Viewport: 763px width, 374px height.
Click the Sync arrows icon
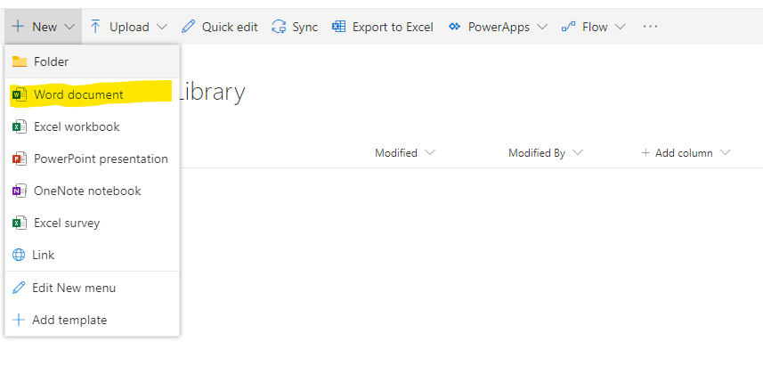(x=280, y=27)
